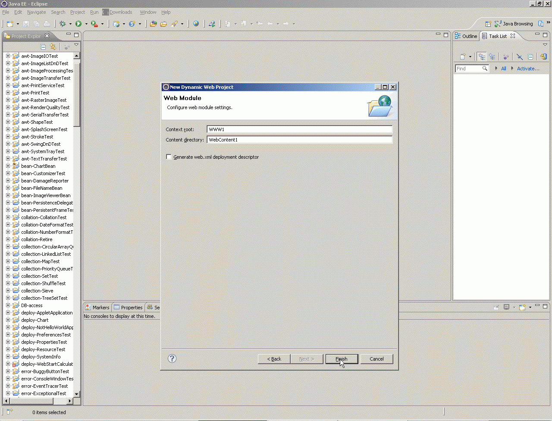552x421 pixels.
Task: Click Link with Editor in Project Explorer
Action: 53,47
